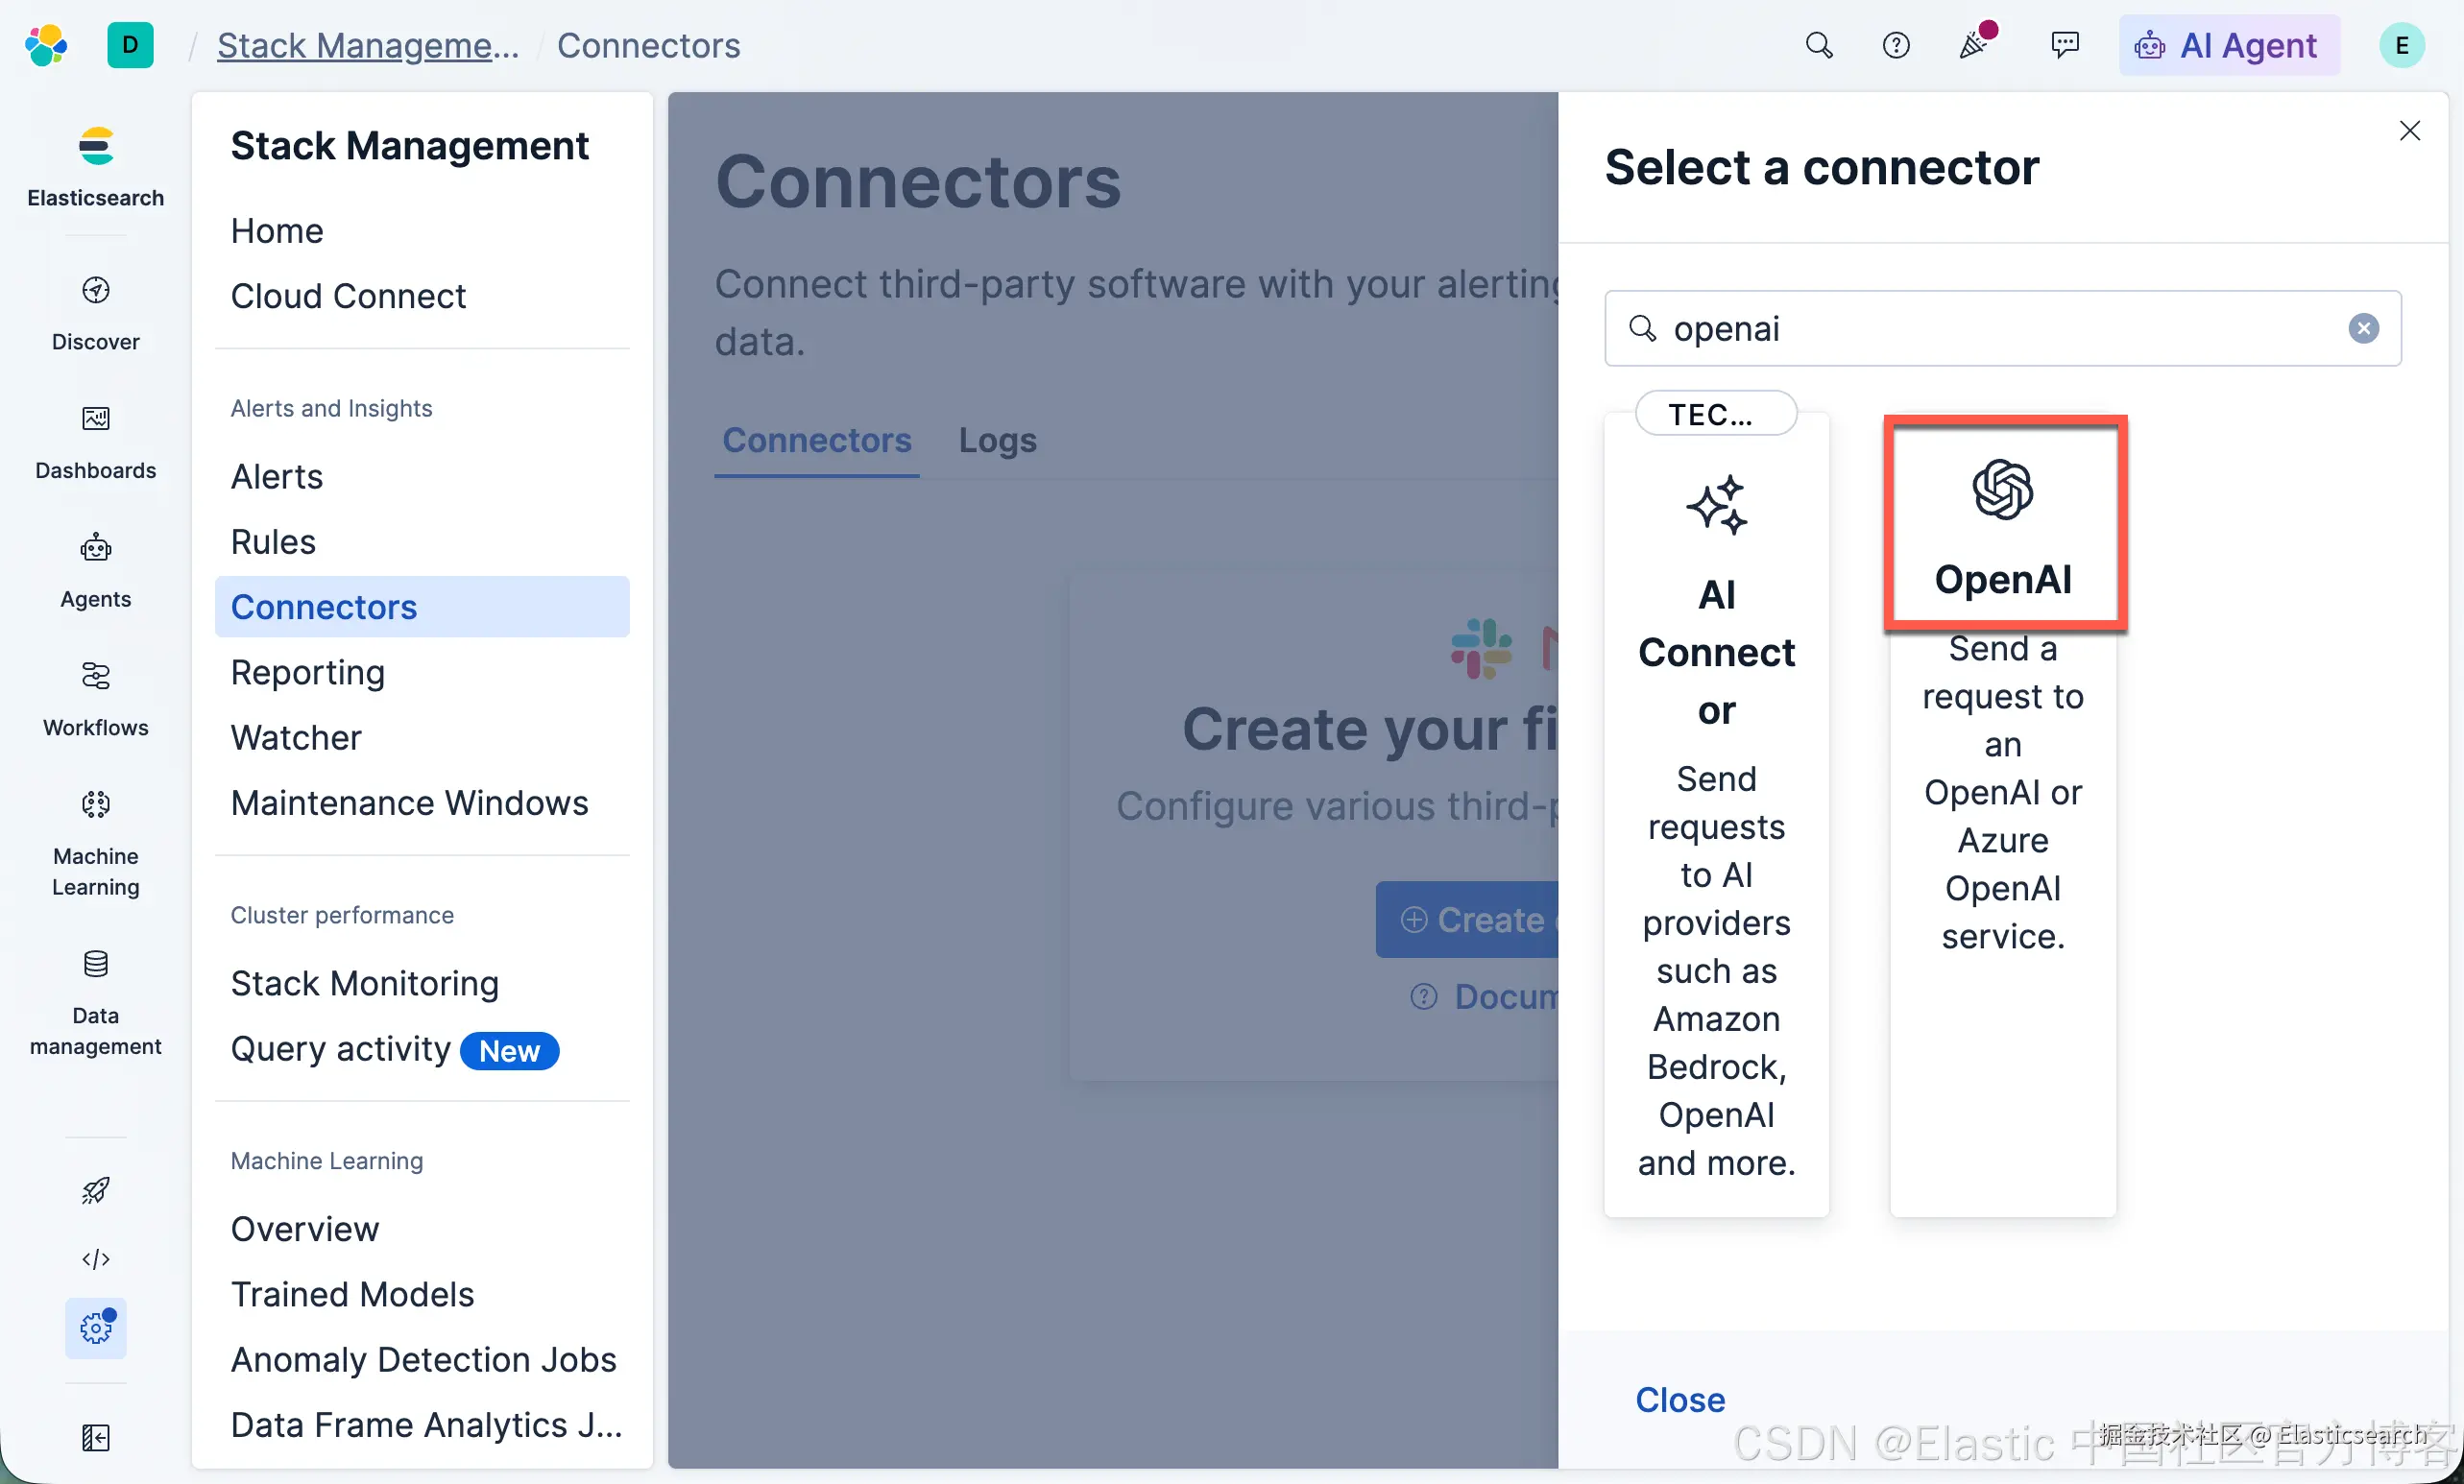2464x1484 pixels.
Task: Click the Close link in flyout
Action: tap(1680, 1400)
